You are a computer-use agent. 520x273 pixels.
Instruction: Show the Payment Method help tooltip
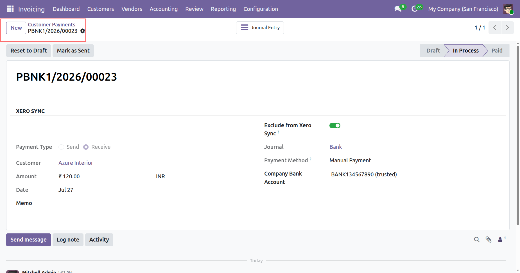click(x=311, y=159)
